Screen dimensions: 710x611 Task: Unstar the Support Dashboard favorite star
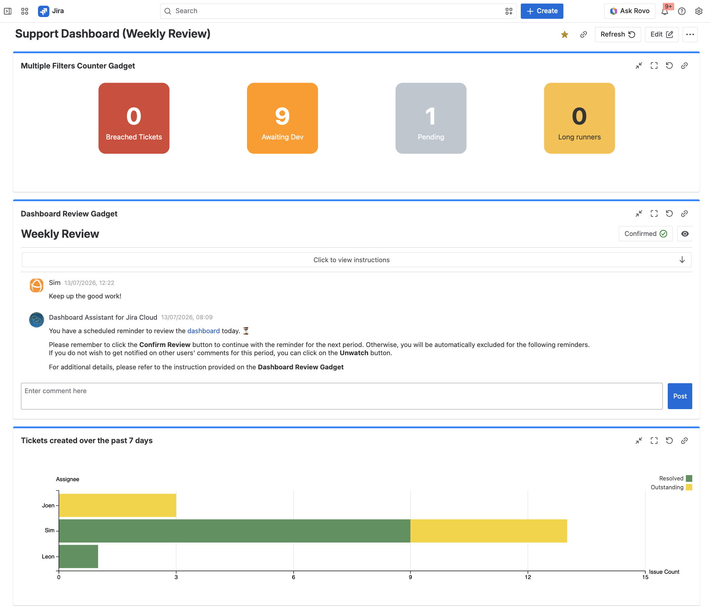coord(564,34)
